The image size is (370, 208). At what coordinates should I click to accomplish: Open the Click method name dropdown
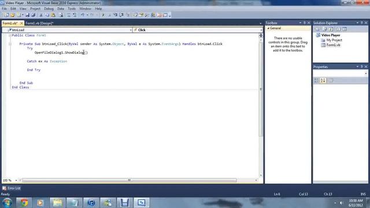[x=261, y=30]
